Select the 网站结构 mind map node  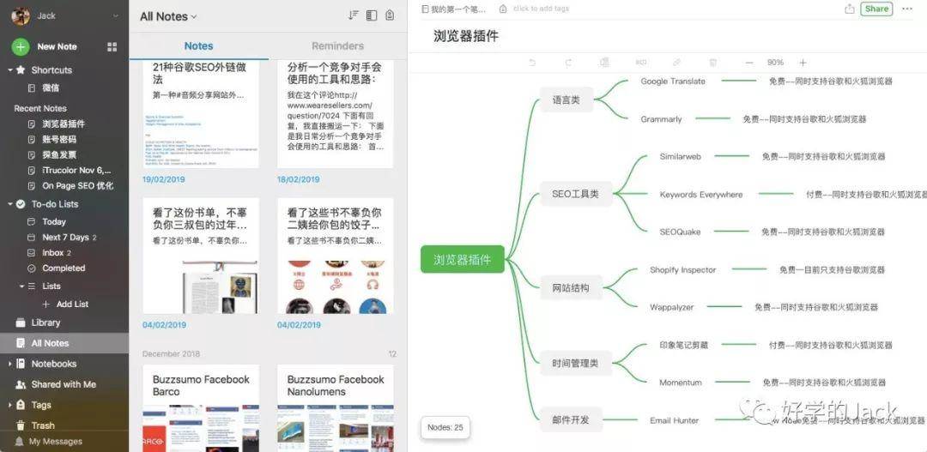coord(571,288)
